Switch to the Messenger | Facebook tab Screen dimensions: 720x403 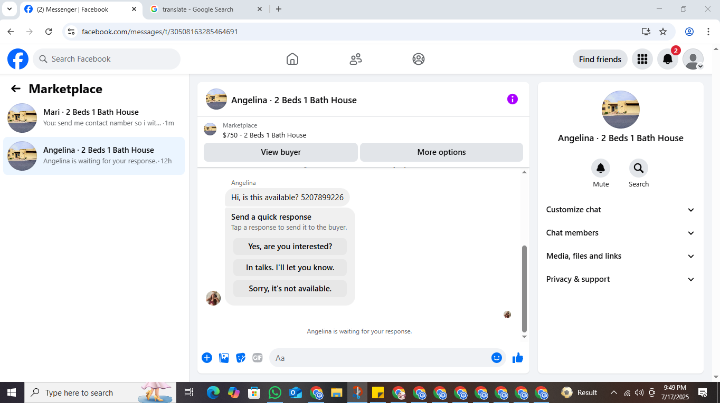[81, 9]
